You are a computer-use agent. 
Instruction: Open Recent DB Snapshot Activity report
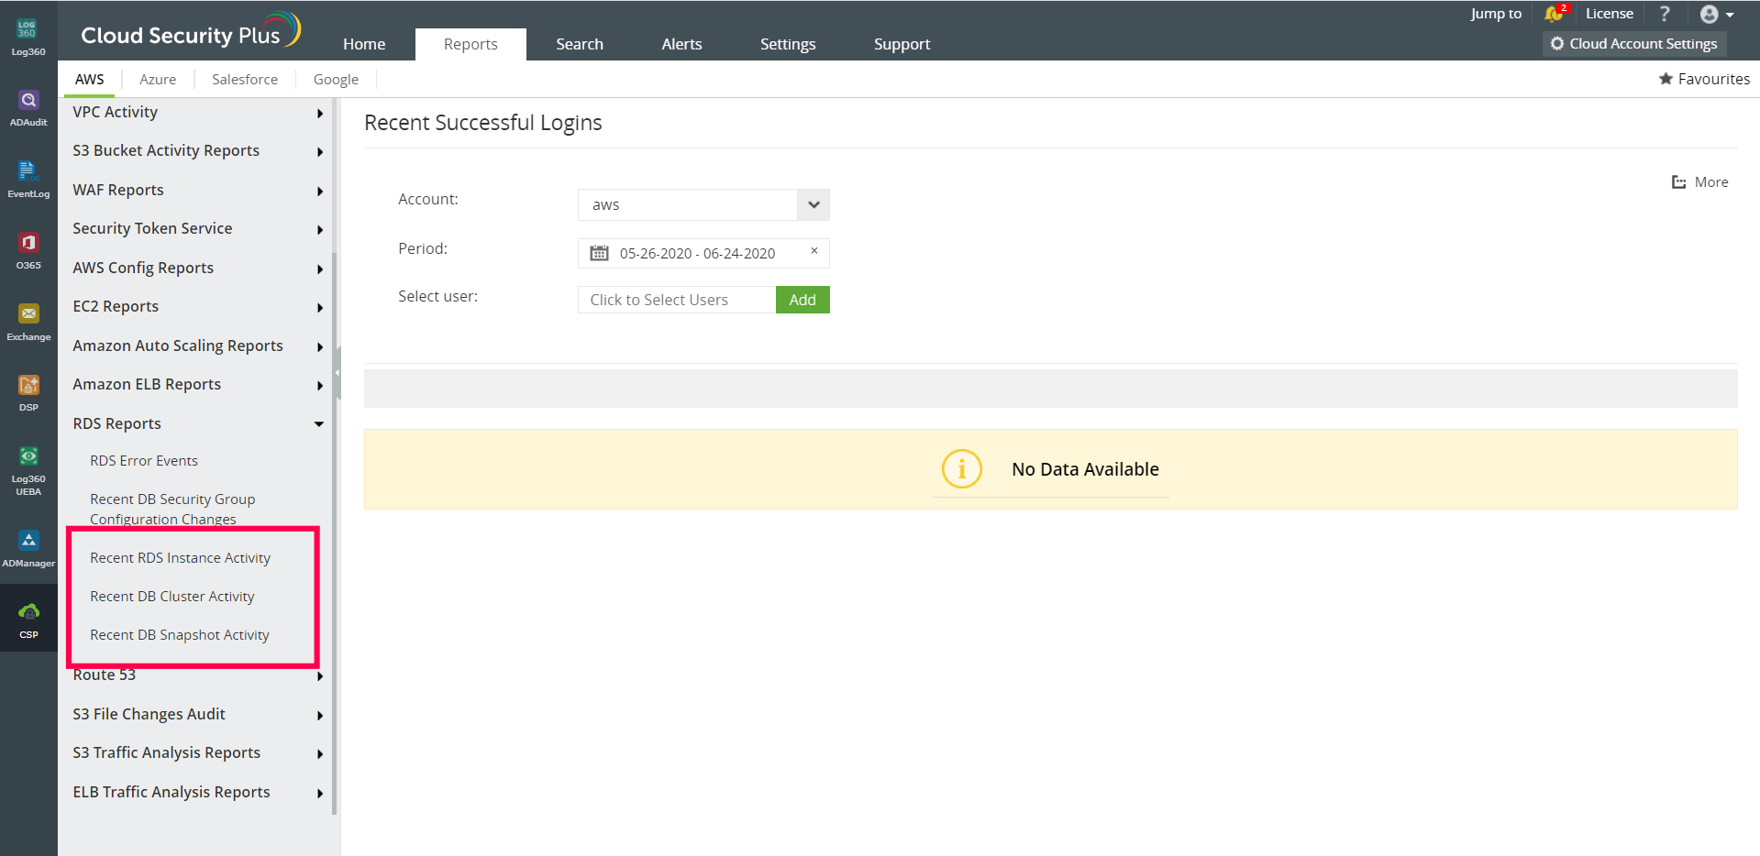click(180, 635)
